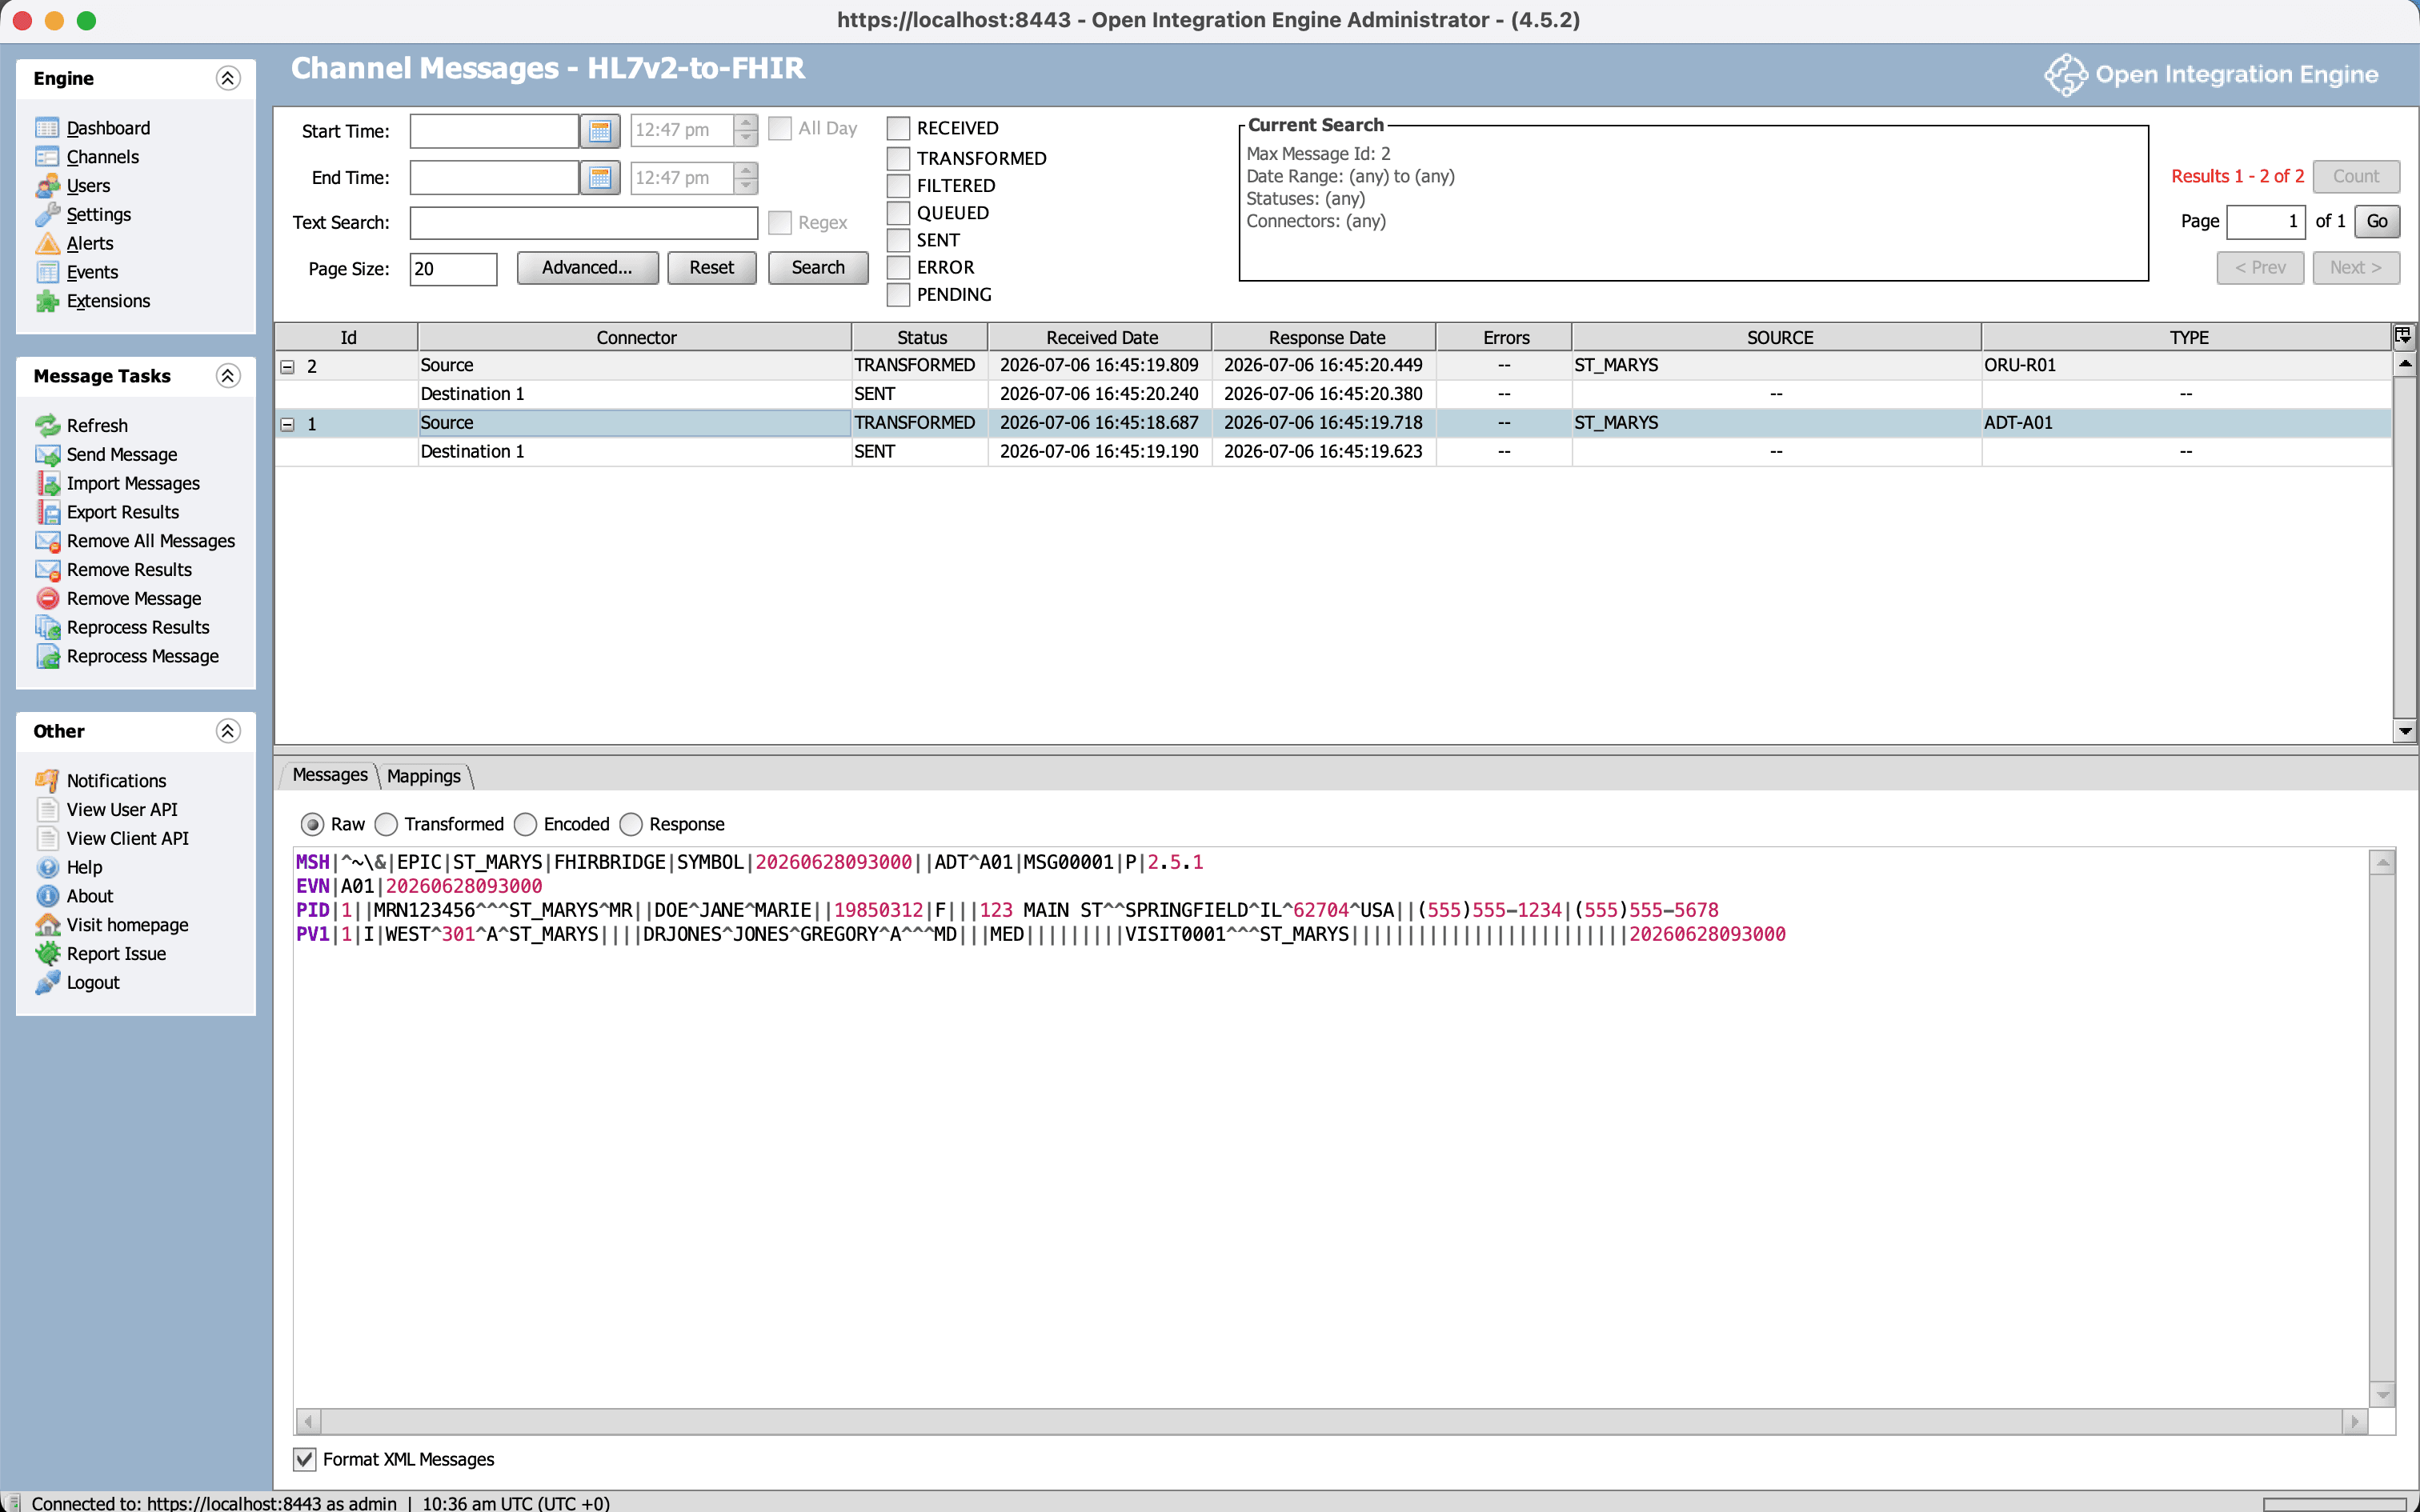Click the Help question icon
Screen dimensions: 2420x1512
47,867
